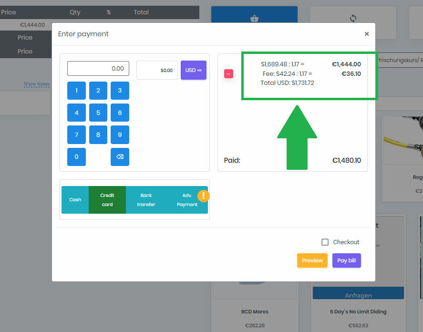Click the €1,444.00 price cell in bill table
423x332 pixels.
(x=32, y=25)
